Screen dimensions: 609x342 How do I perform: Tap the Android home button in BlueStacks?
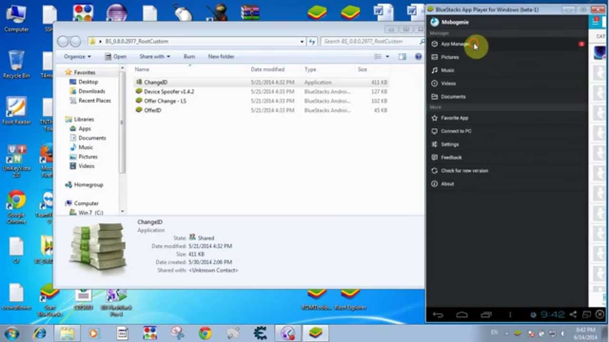(462, 314)
